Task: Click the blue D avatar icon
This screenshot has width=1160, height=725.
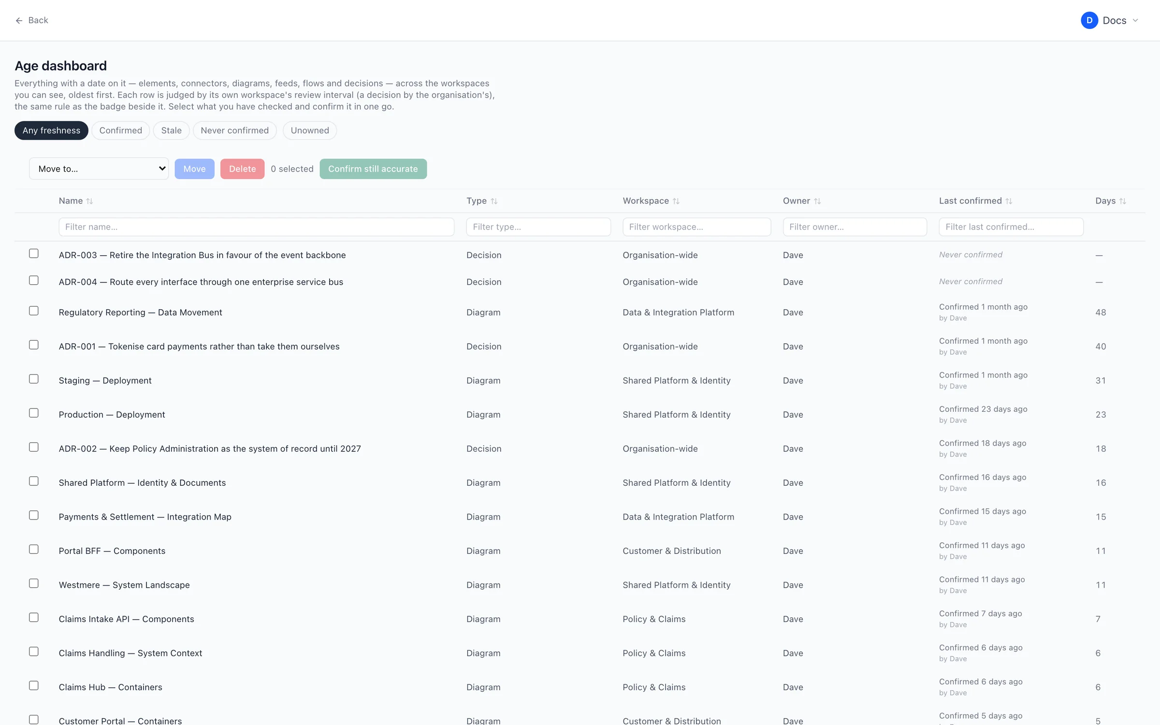Action: click(1089, 20)
